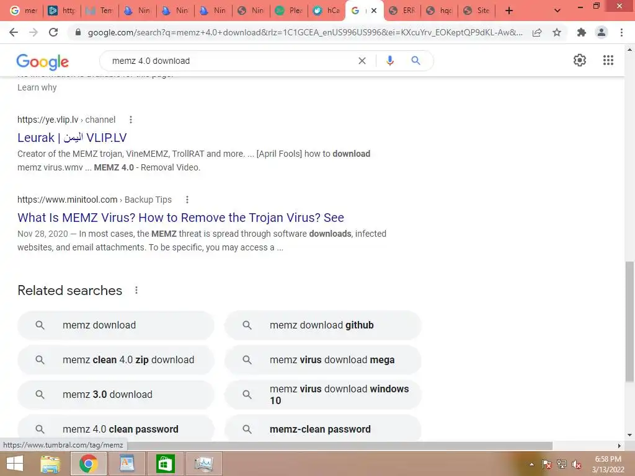Search related: memz-clean password
The image size is (635, 476).
(322, 428)
